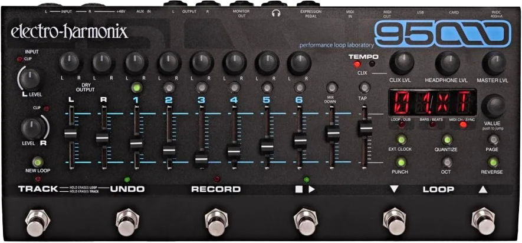Grab the tempo fader under TAP
The height and width of the screenshot is (243, 522).
pos(365,128)
